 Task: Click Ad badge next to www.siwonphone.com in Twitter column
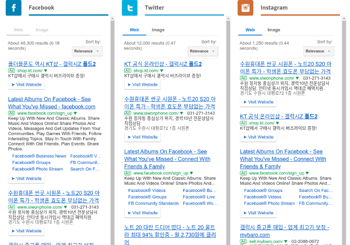(x=128, y=113)
